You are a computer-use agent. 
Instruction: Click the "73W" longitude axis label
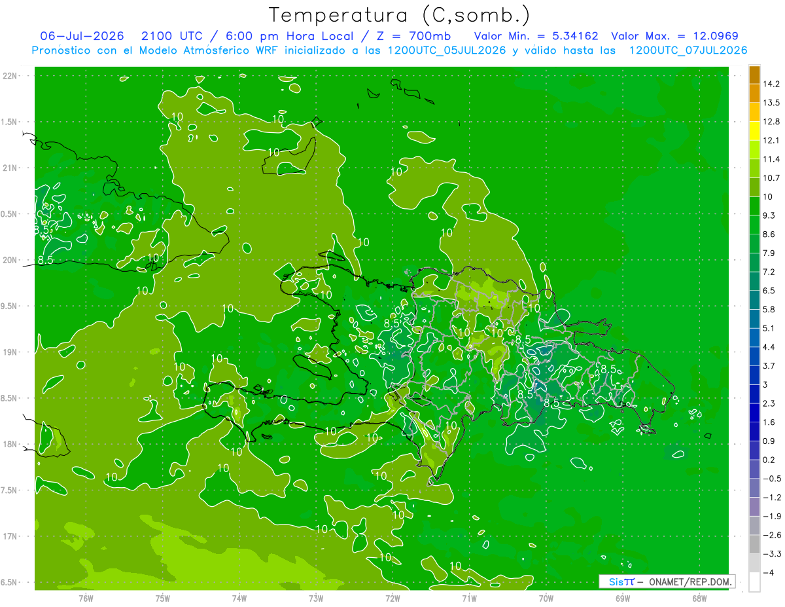(316, 598)
